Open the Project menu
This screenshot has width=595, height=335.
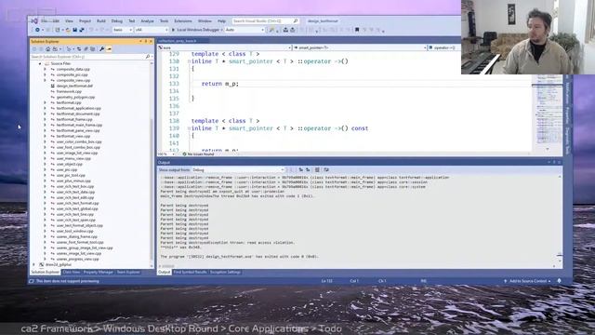point(85,20)
